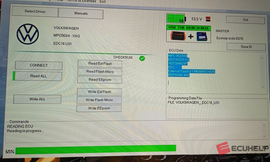270x162 pixels.
Task: Click Read Ext Flash button
Action: pyautogui.click(x=100, y=64)
